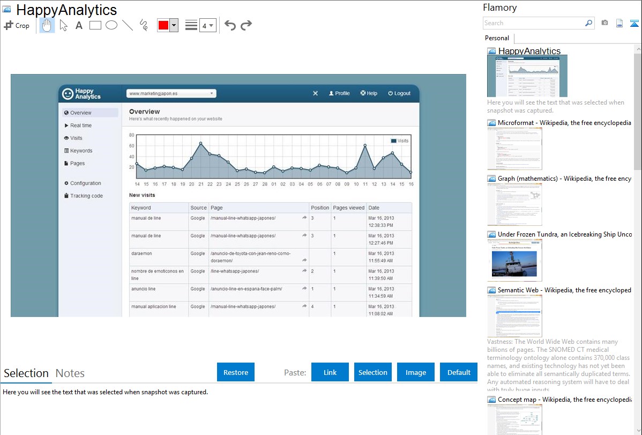Undo the last edit
This screenshot has height=435, width=642.
230,25
